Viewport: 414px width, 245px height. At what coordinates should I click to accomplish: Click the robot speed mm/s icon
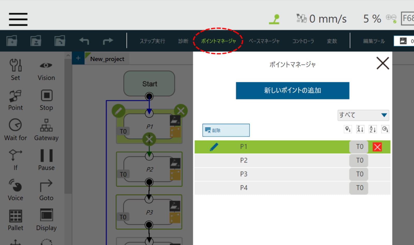(x=301, y=18)
